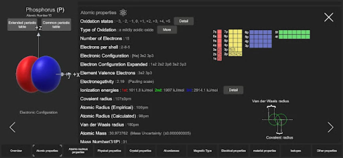Viewport: 343px width, 158px height.
Task: Go to next element with right arrow
Action: pyautogui.click(x=330, y=127)
